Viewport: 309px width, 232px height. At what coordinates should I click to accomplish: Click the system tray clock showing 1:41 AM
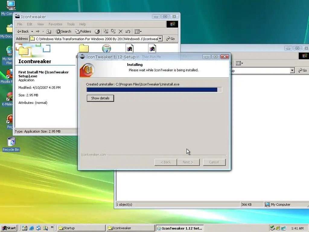(297, 228)
